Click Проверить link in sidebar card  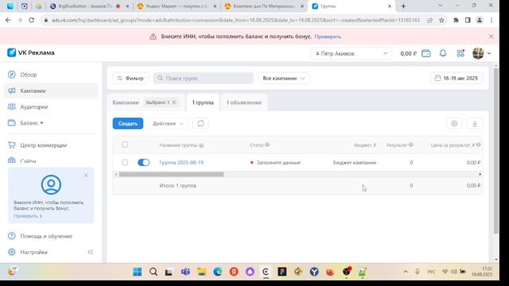point(28,216)
